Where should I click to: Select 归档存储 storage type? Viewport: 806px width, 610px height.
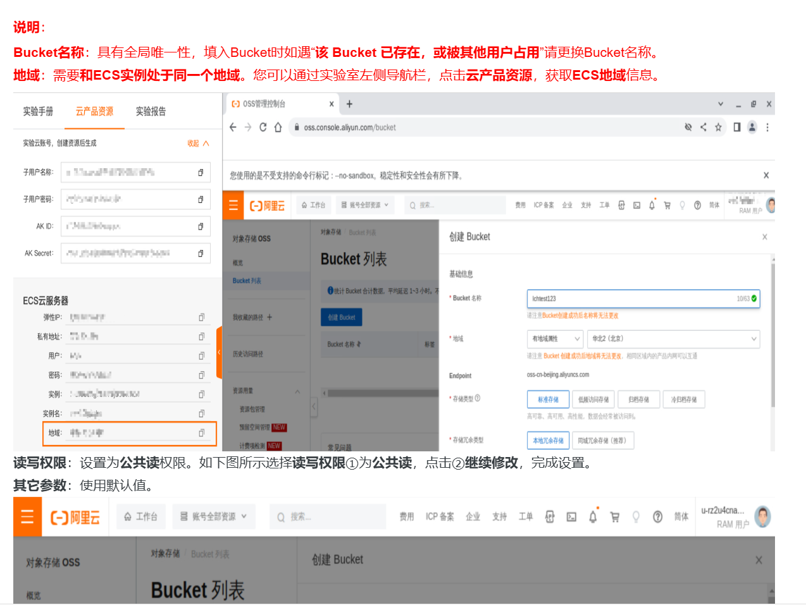tap(639, 400)
